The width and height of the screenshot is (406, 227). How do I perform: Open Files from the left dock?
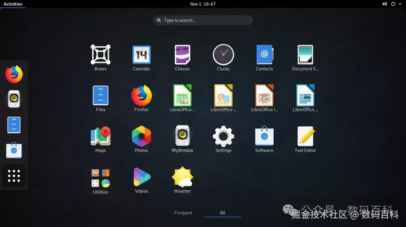pos(14,125)
